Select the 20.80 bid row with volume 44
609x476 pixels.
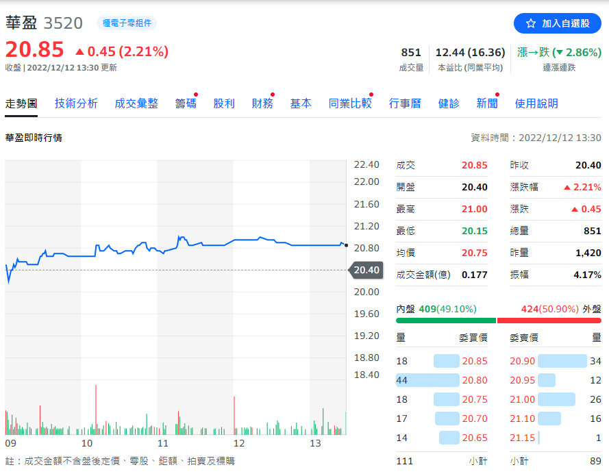point(442,380)
